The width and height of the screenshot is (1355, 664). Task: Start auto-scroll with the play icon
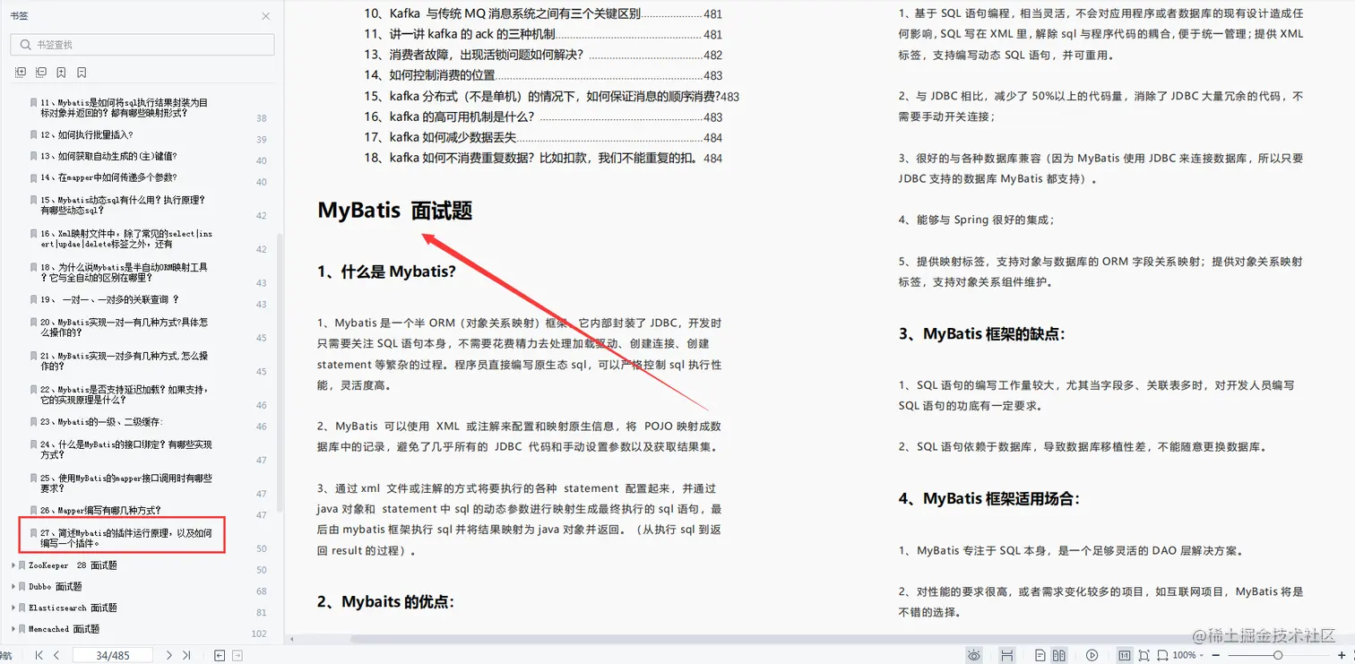[1092, 654]
